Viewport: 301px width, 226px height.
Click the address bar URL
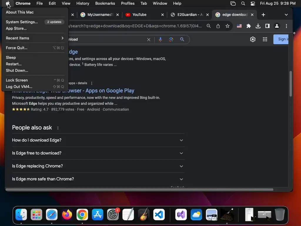[x=135, y=26]
